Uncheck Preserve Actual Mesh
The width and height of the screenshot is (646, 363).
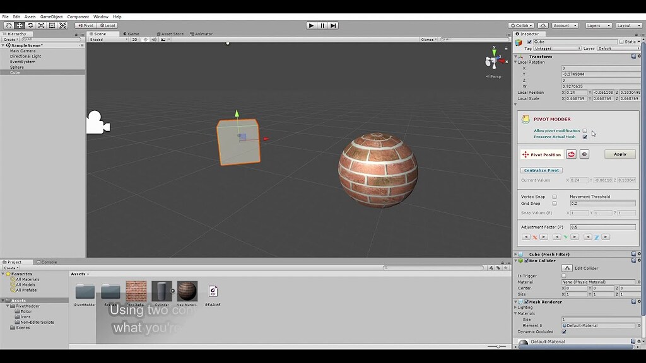584,135
